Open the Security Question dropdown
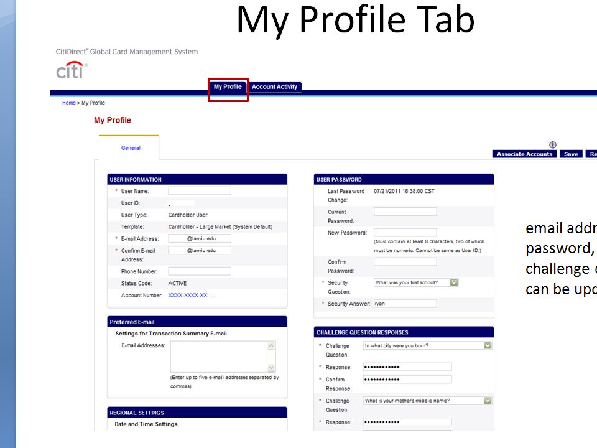The image size is (597, 448). pos(416,282)
